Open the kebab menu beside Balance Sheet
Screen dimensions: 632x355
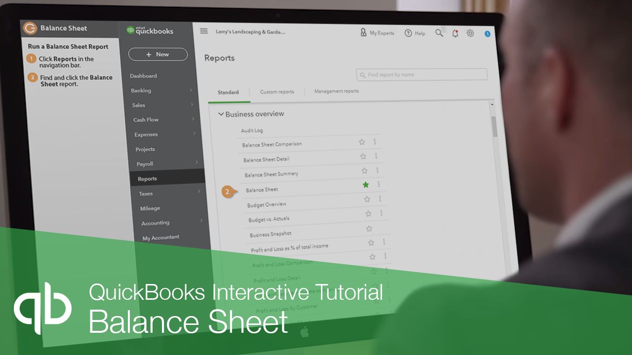378,184
